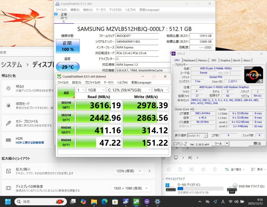The width and height of the screenshot is (267, 207).
Task: Open the MB/s unit dropdown
Action: tap(161, 90)
